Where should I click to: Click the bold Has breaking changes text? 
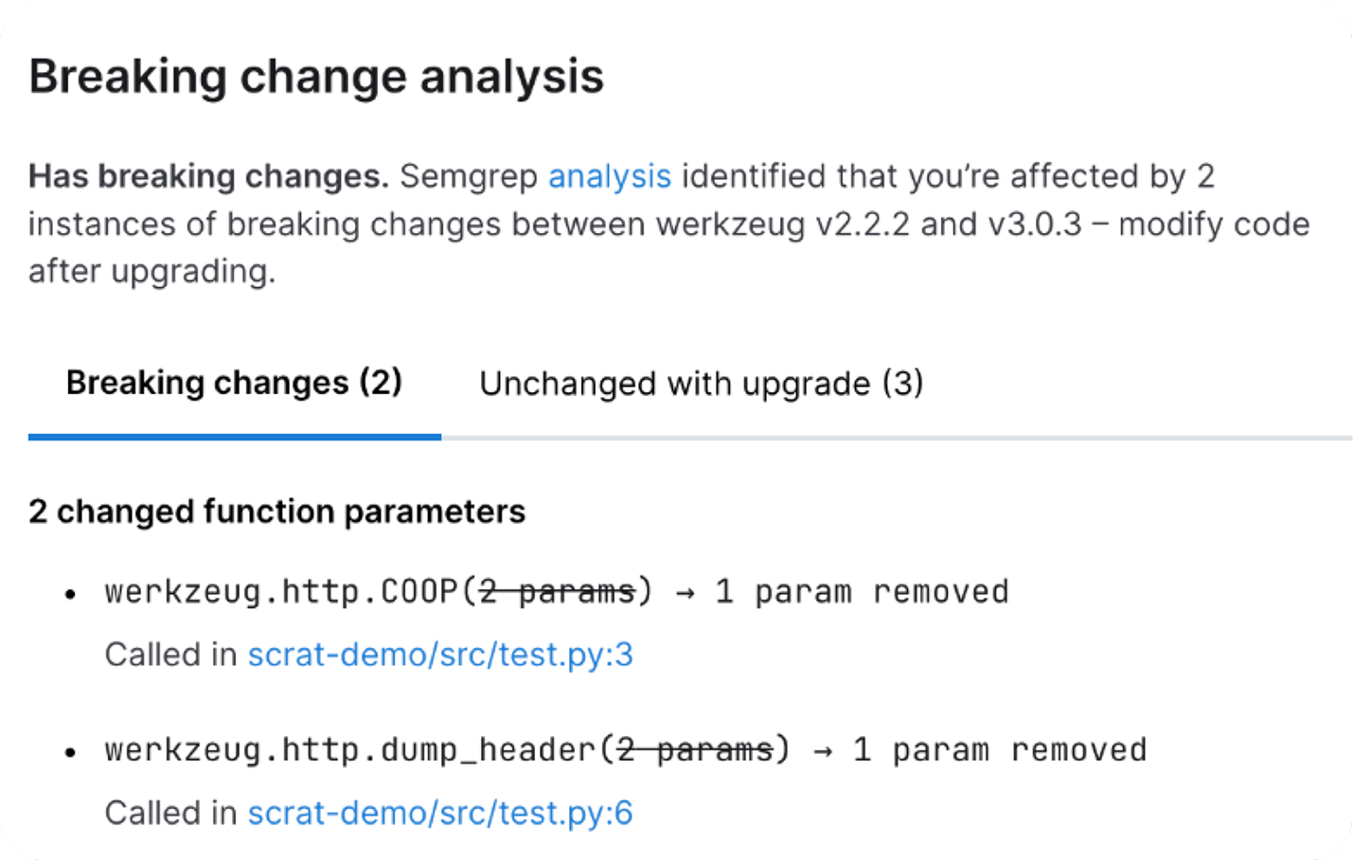point(208,176)
